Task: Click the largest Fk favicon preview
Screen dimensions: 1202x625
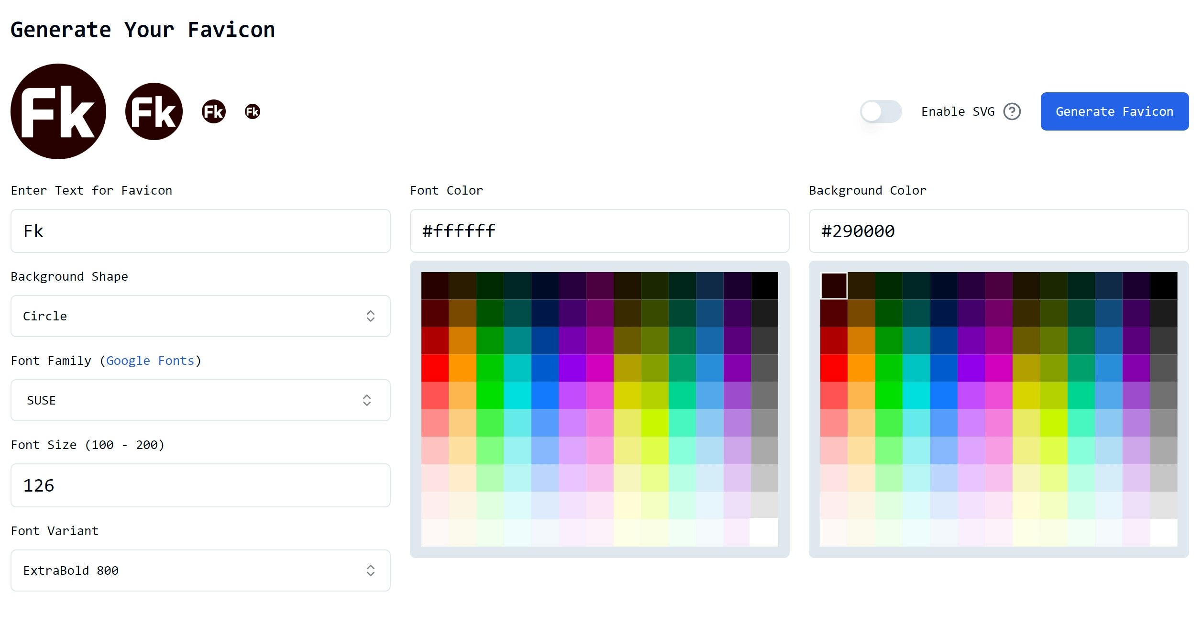Action: (58, 111)
